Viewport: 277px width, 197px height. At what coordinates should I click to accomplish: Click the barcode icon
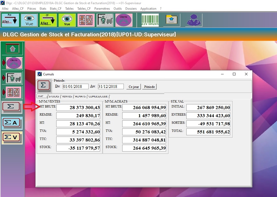[150, 20]
